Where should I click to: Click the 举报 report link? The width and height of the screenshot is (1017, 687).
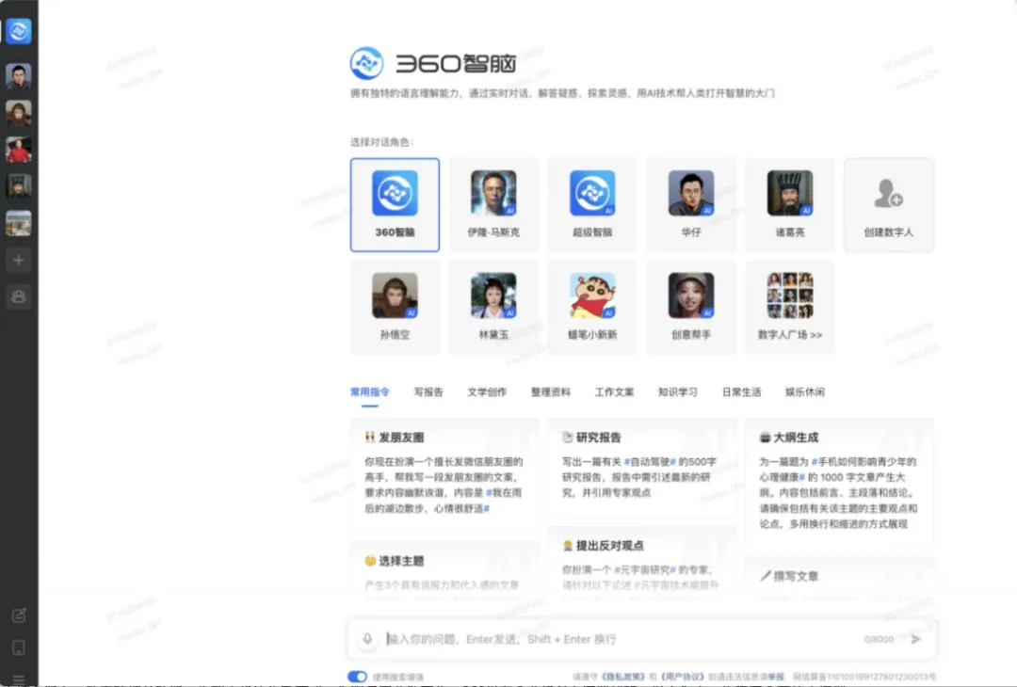pos(776,677)
